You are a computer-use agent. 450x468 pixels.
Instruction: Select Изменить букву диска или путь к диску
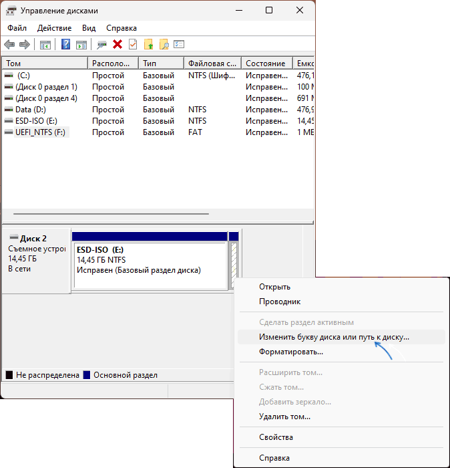coord(341,337)
